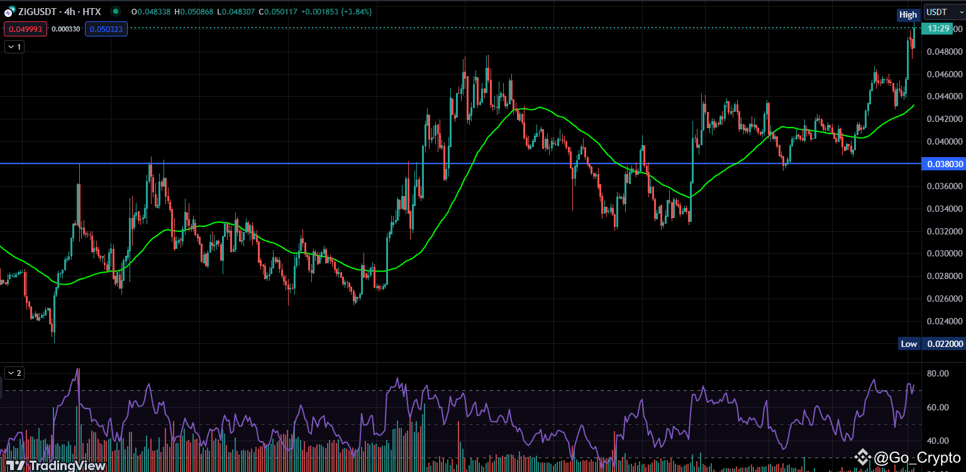Click the ZIGUSDT · 4h · HTX title
Viewport: 966px width, 472px height.
click(x=59, y=12)
